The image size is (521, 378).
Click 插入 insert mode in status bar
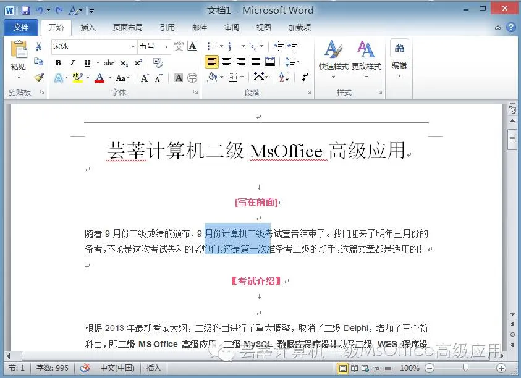point(153,367)
